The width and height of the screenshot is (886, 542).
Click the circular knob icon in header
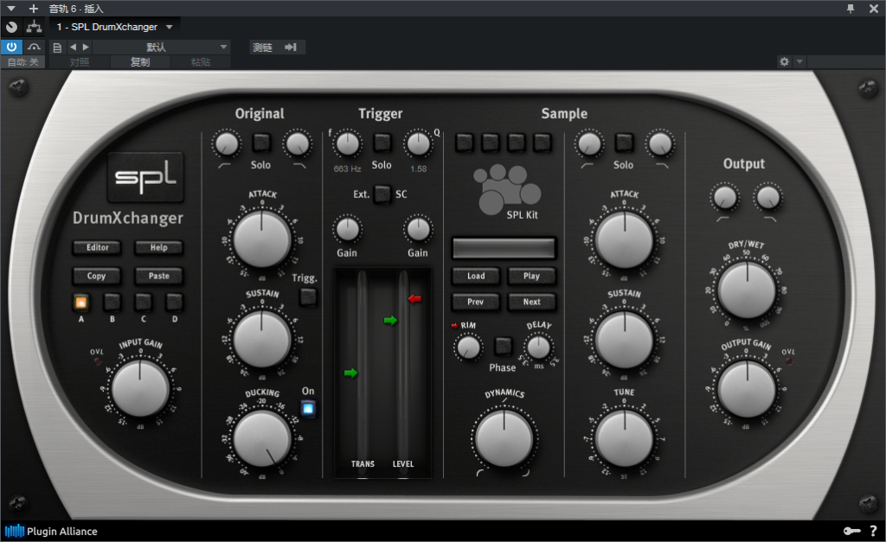[11, 27]
